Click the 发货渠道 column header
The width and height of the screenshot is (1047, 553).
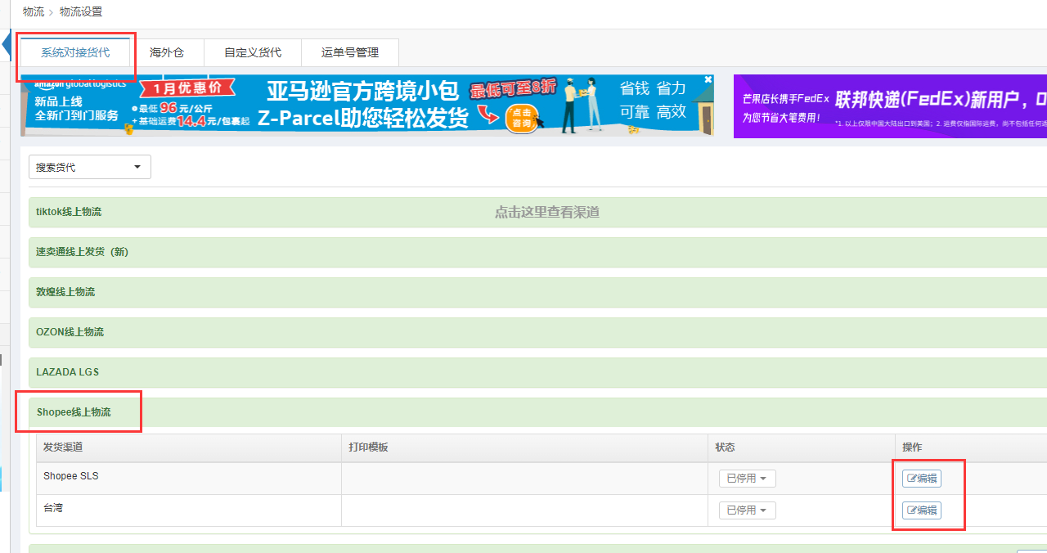(189, 447)
